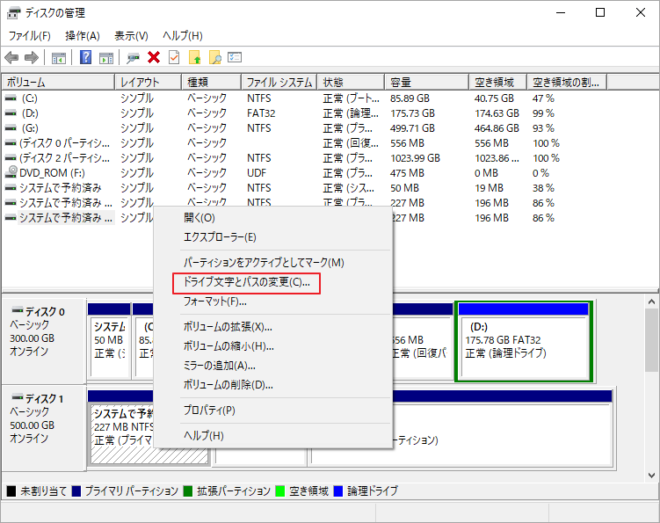This screenshot has height=523, width=660.
Task: Sort by ファイル システム column header
Action: coord(279,82)
